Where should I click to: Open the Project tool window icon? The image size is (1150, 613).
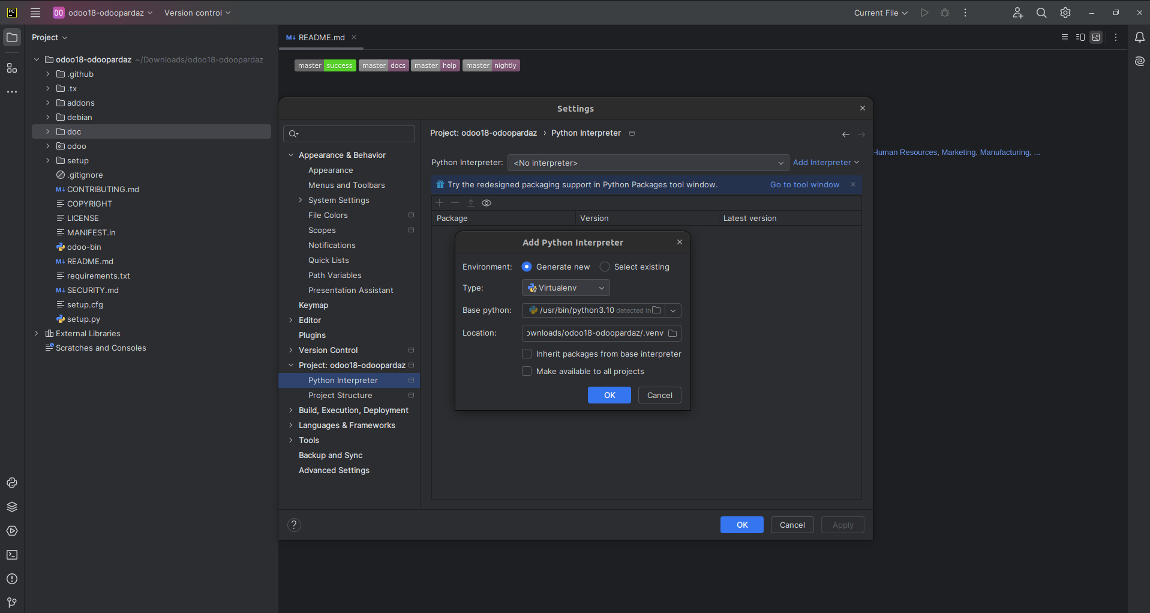pos(12,37)
